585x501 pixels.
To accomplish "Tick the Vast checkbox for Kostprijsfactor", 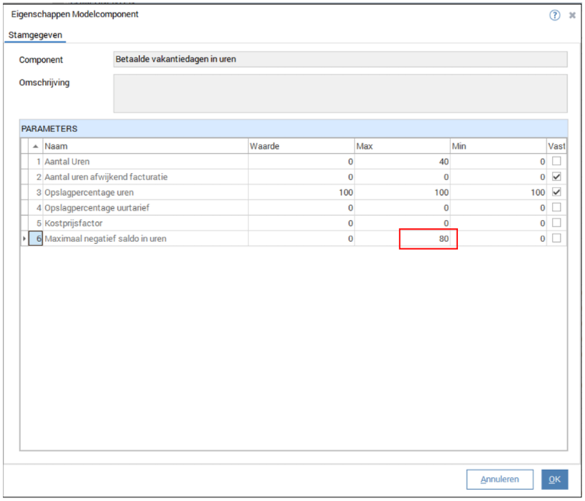I will (x=557, y=223).
